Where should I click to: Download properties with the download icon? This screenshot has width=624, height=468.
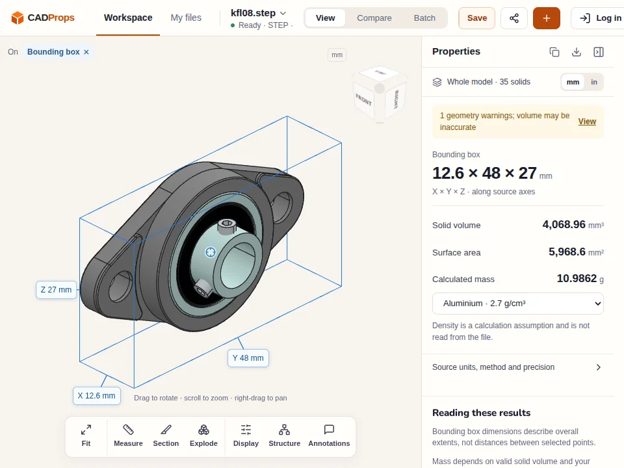577,52
